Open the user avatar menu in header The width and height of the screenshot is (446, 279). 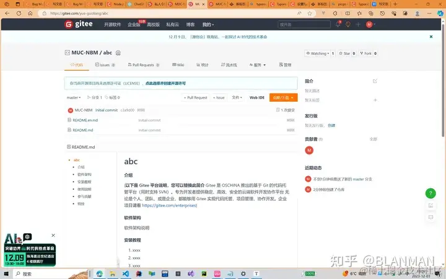(x=370, y=24)
